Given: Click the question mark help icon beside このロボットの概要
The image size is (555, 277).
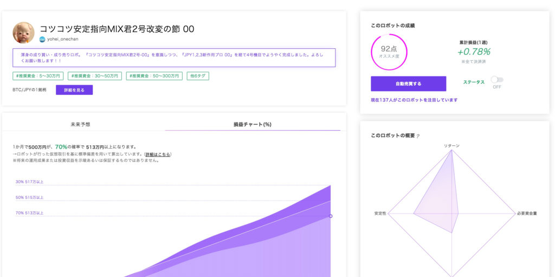Looking at the screenshot, I should click(x=418, y=137).
